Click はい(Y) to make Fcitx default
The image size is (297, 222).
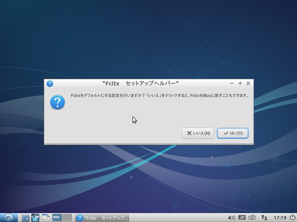click(x=233, y=133)
